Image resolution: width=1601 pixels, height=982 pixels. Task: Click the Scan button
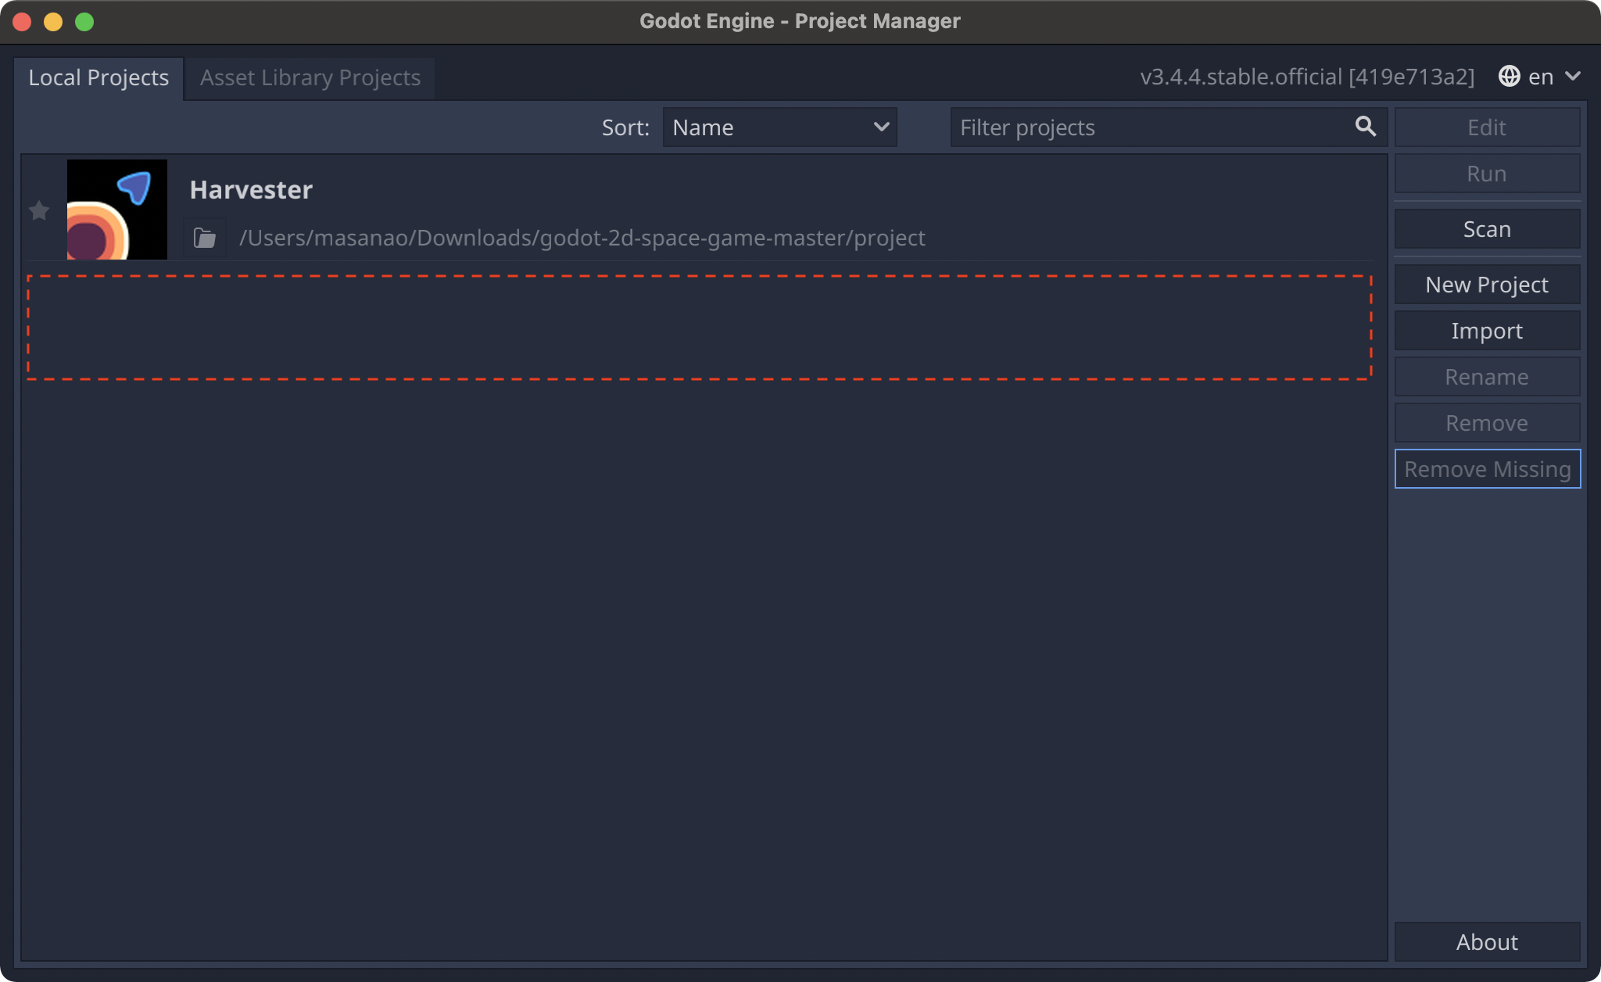tap(1487, 229)
